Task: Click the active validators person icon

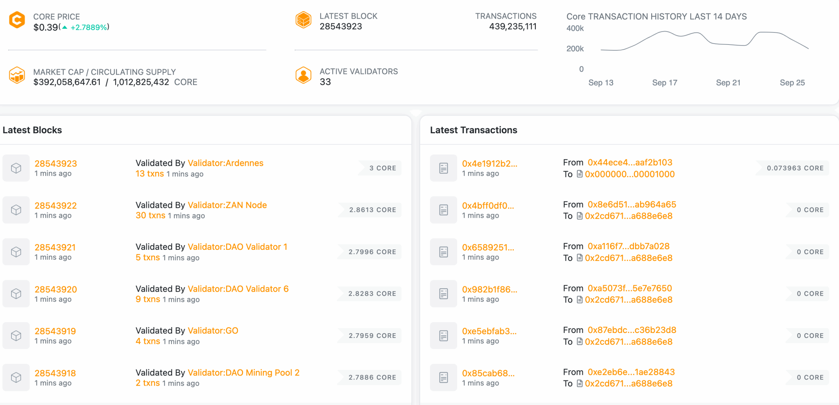Action: pos(303,76)
